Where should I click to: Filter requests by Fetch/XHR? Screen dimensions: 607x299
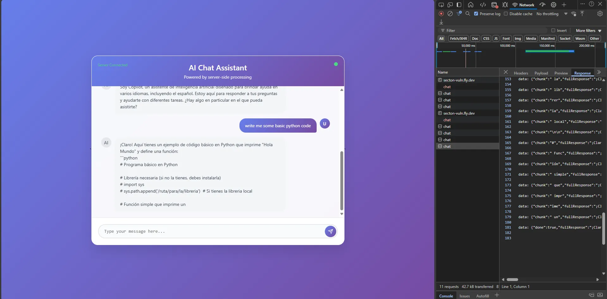pyautogui.click(x=458, y=39)
